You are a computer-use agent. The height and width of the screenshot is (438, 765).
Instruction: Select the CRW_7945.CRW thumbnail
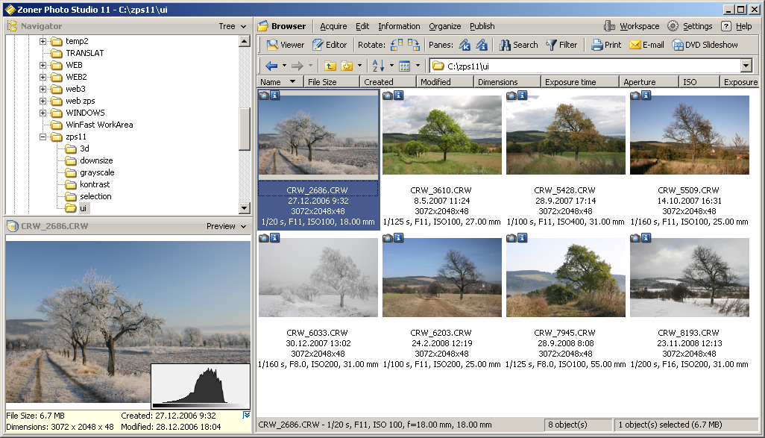[x=564, y=278]
